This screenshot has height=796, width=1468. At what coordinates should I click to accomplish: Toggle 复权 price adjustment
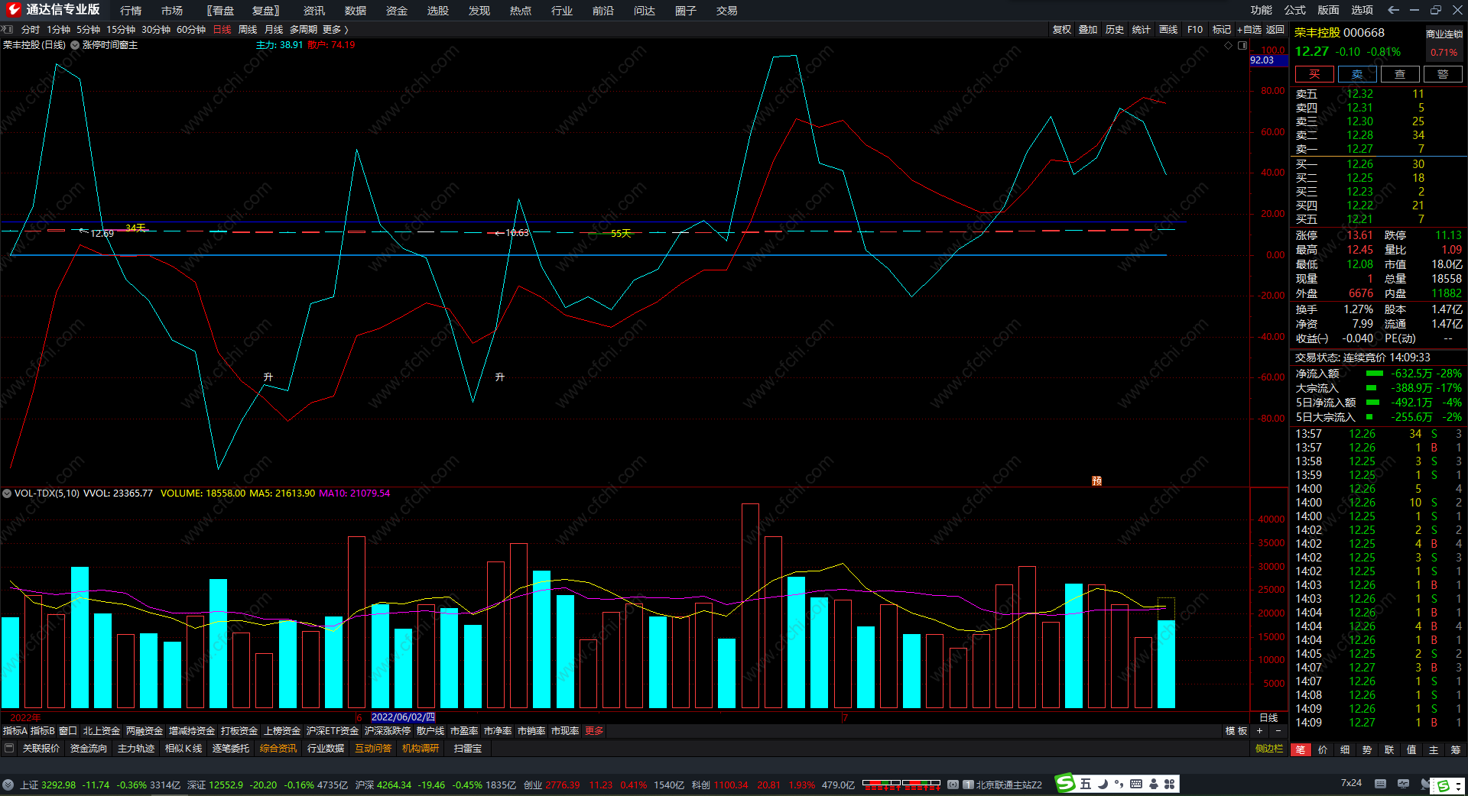point(1061,30)
